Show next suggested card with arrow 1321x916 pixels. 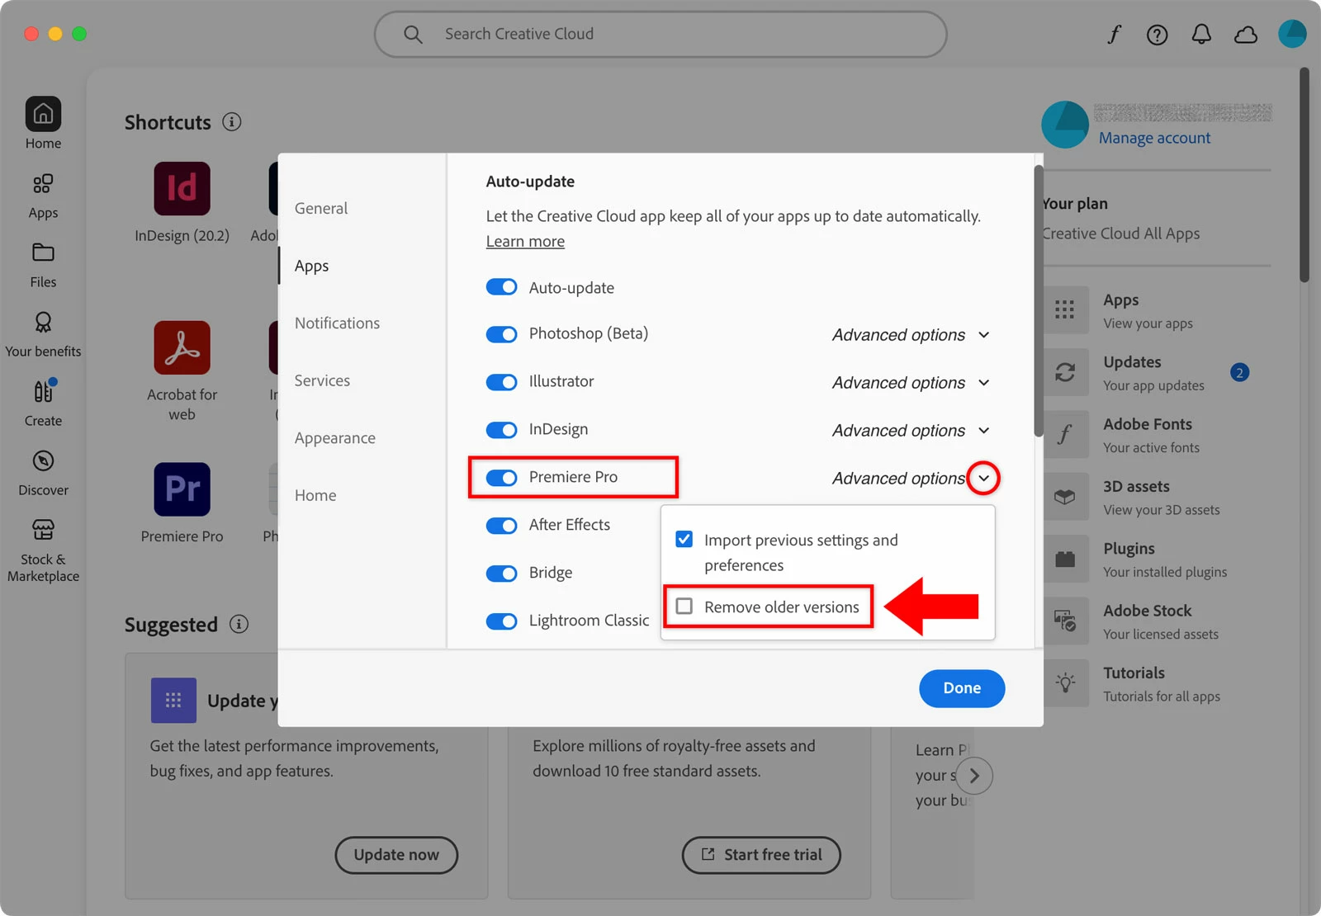coord(974,776)
